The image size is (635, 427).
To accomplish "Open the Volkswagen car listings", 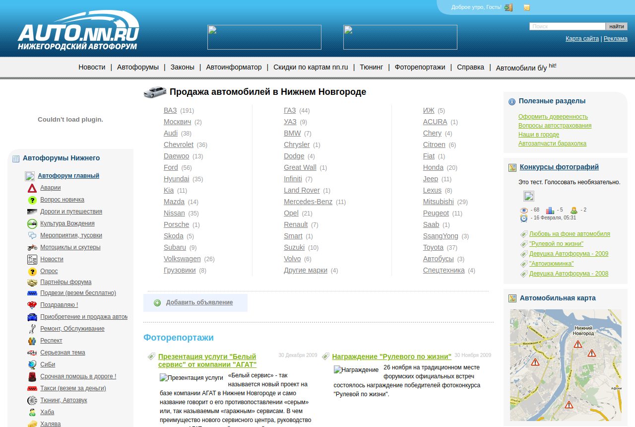I will 182,259.
